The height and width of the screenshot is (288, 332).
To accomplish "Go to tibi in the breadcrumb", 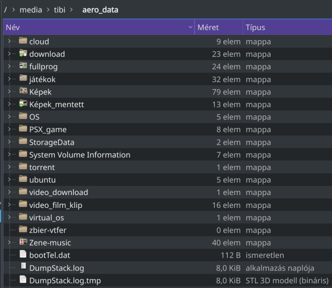I will [x=59, y=10].
